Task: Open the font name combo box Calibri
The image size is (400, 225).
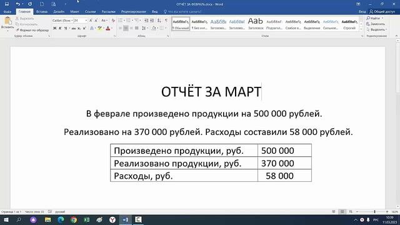Action: click(x=62, y=21)
